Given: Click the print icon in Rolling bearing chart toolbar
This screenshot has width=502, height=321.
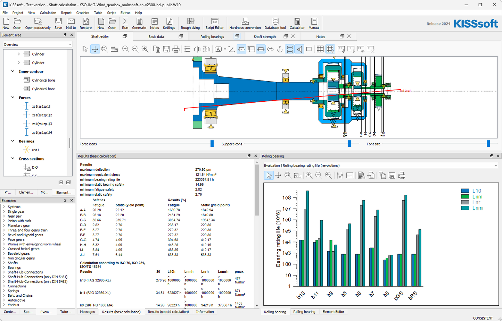Looking at the screenshot, I should [402, 176].
